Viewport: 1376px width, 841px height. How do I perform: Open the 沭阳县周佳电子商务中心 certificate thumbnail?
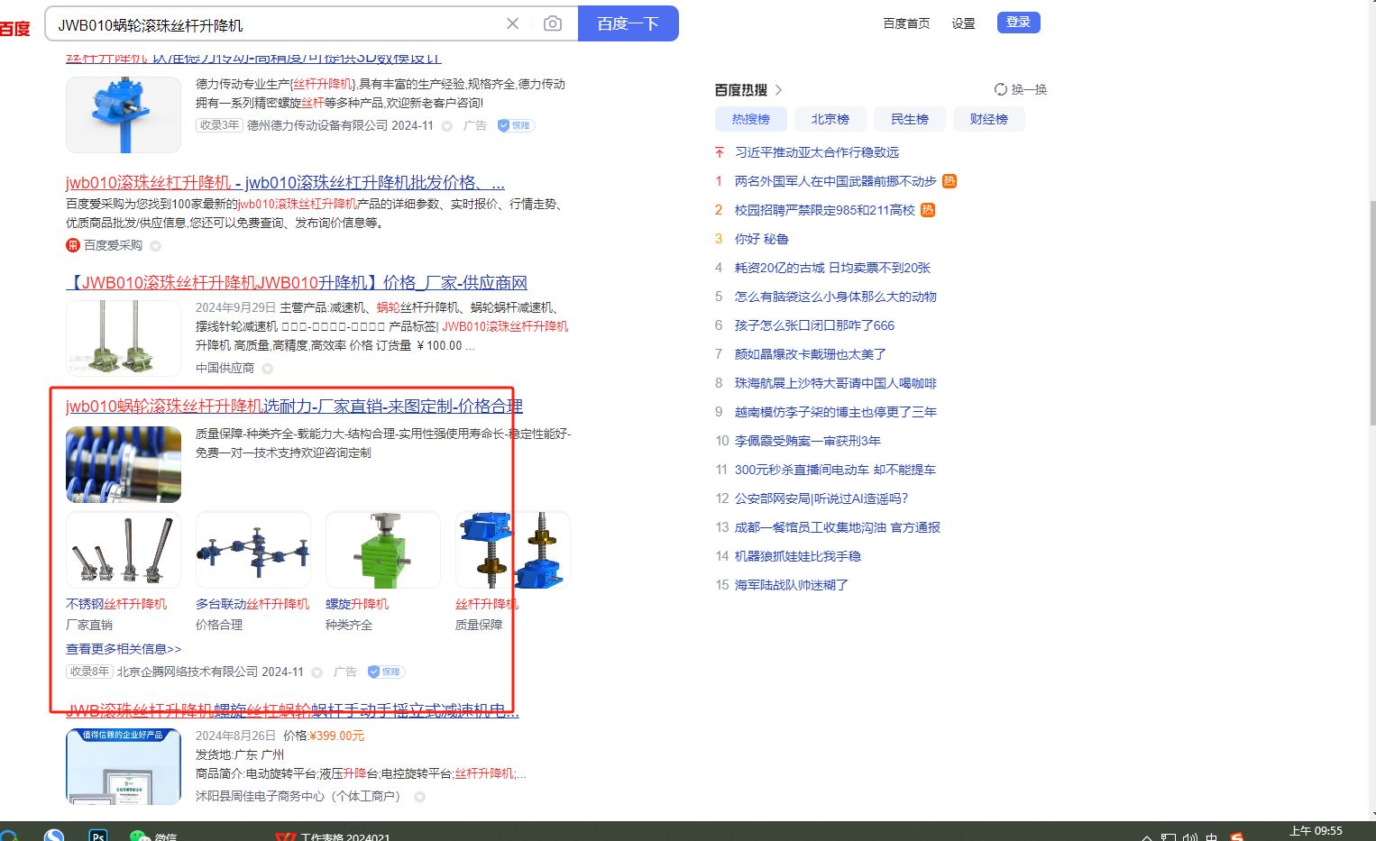pos(124,766)
